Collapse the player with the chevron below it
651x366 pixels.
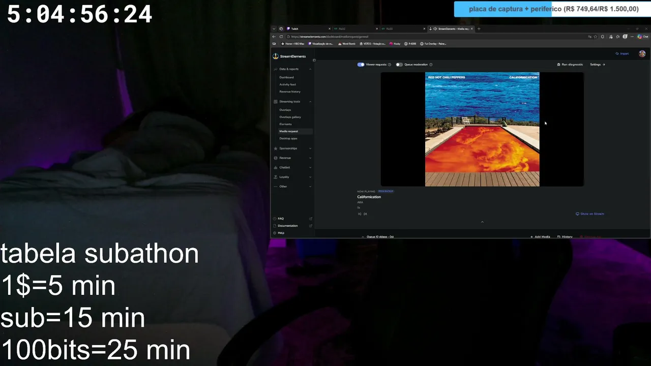coord(482,222)
